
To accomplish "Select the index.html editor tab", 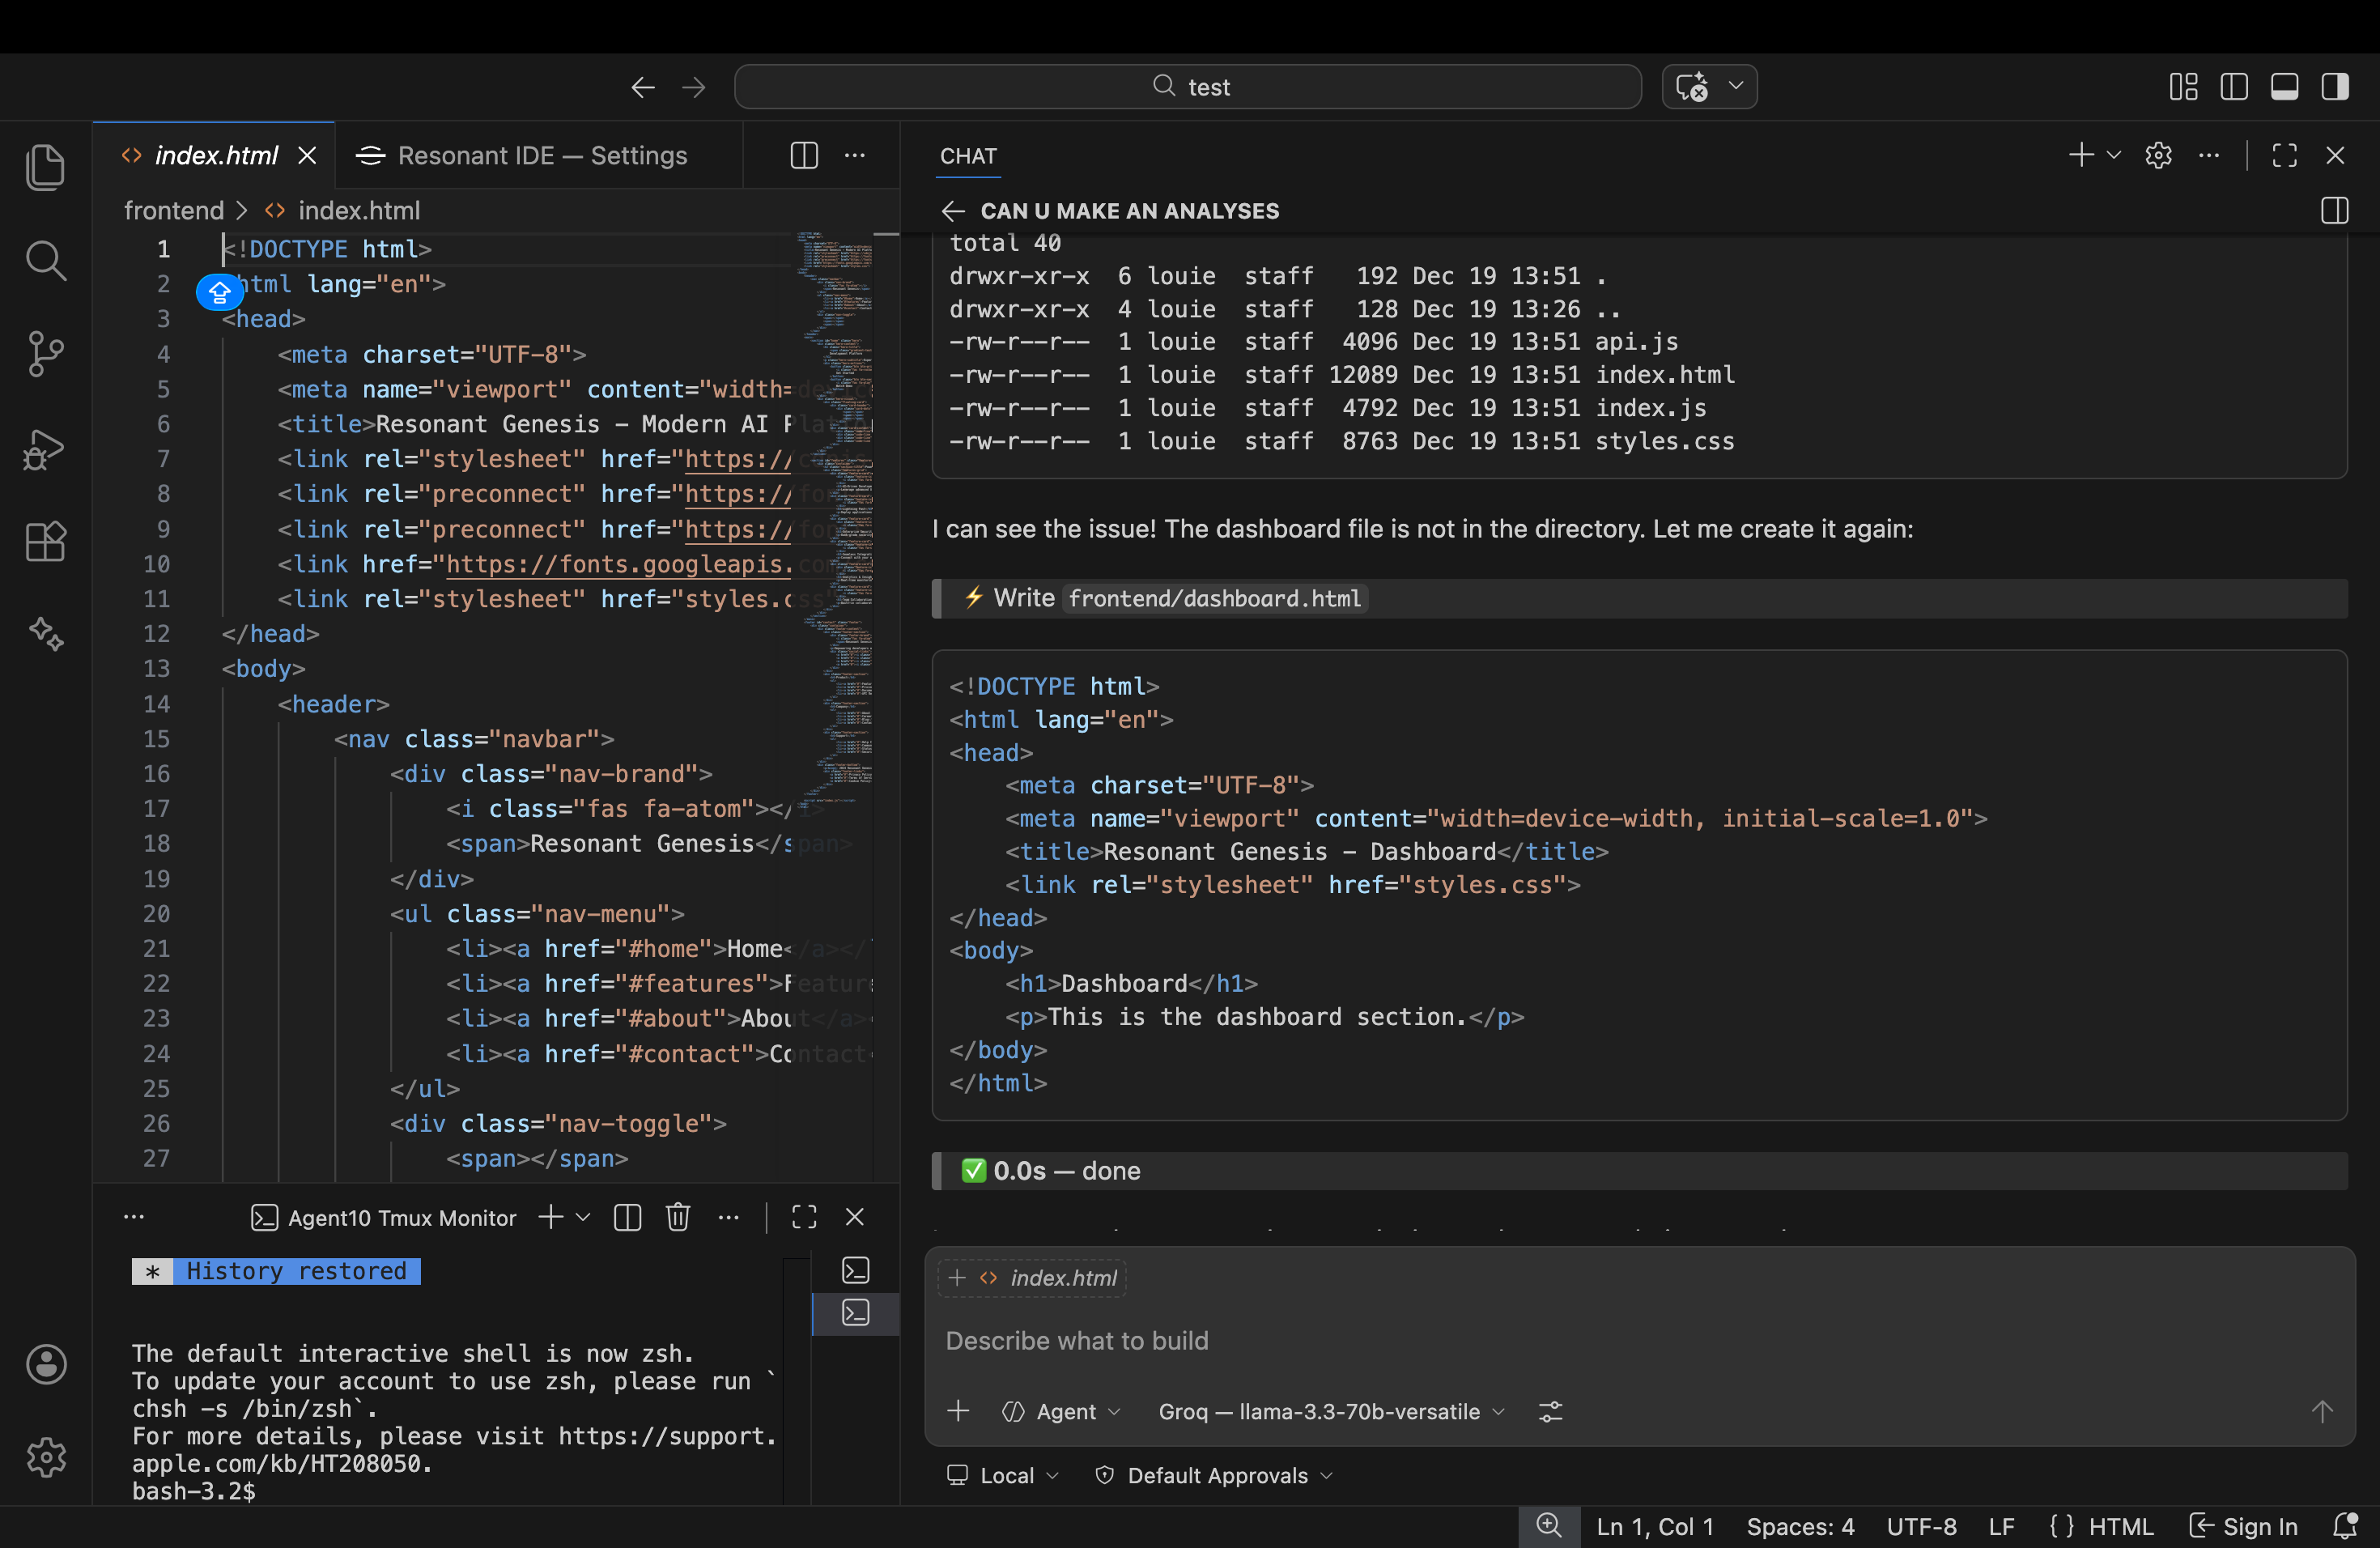I will point(216,155).
